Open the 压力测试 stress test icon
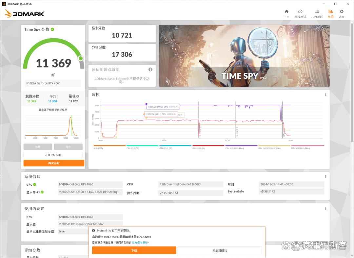 click(317, 13)
